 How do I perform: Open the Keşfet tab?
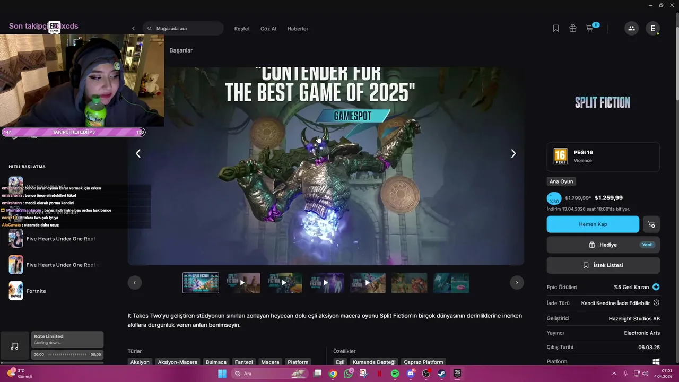coord(242,29)
